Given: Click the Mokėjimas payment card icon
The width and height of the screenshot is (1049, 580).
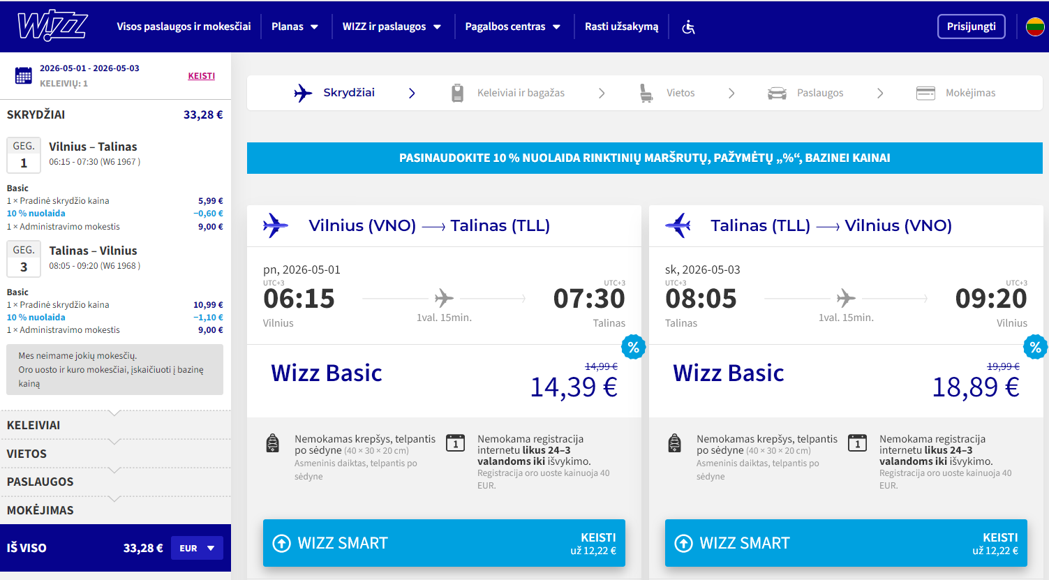Looking at the screenshot, I should point(925,92).
